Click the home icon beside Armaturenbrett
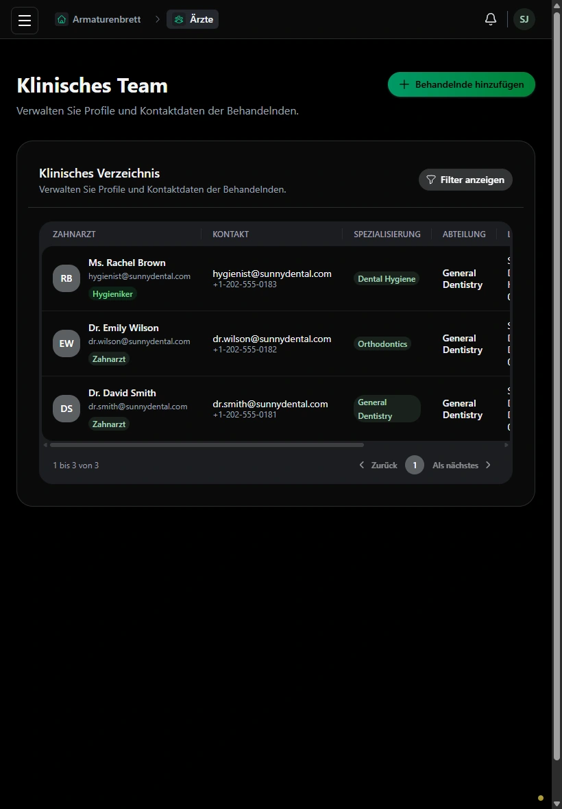This screenshot has height=809, width=562. coord(62,20)
